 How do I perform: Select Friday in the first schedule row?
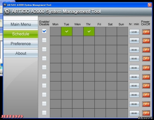click(100, 31)
